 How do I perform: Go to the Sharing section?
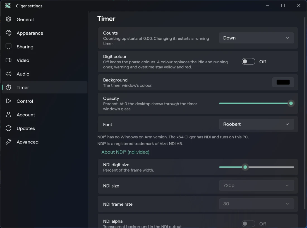click(x=44, y=47)
